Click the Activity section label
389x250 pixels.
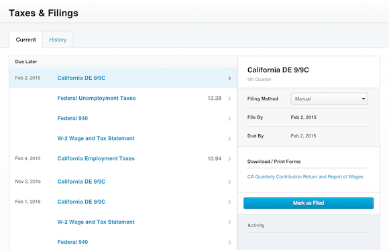256,225
